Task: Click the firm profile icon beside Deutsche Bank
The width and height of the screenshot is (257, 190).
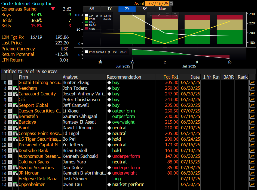Action: (x=16, y=150)
